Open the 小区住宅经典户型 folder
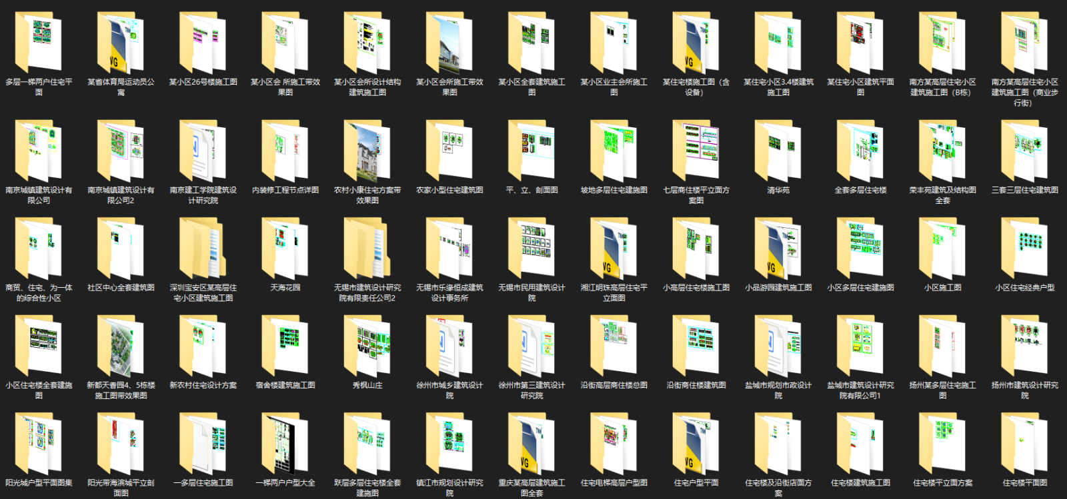 point(1024,249)
